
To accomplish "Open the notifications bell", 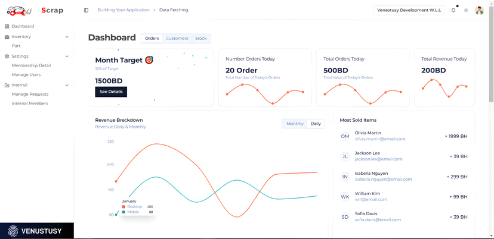I will click(453, 10).
